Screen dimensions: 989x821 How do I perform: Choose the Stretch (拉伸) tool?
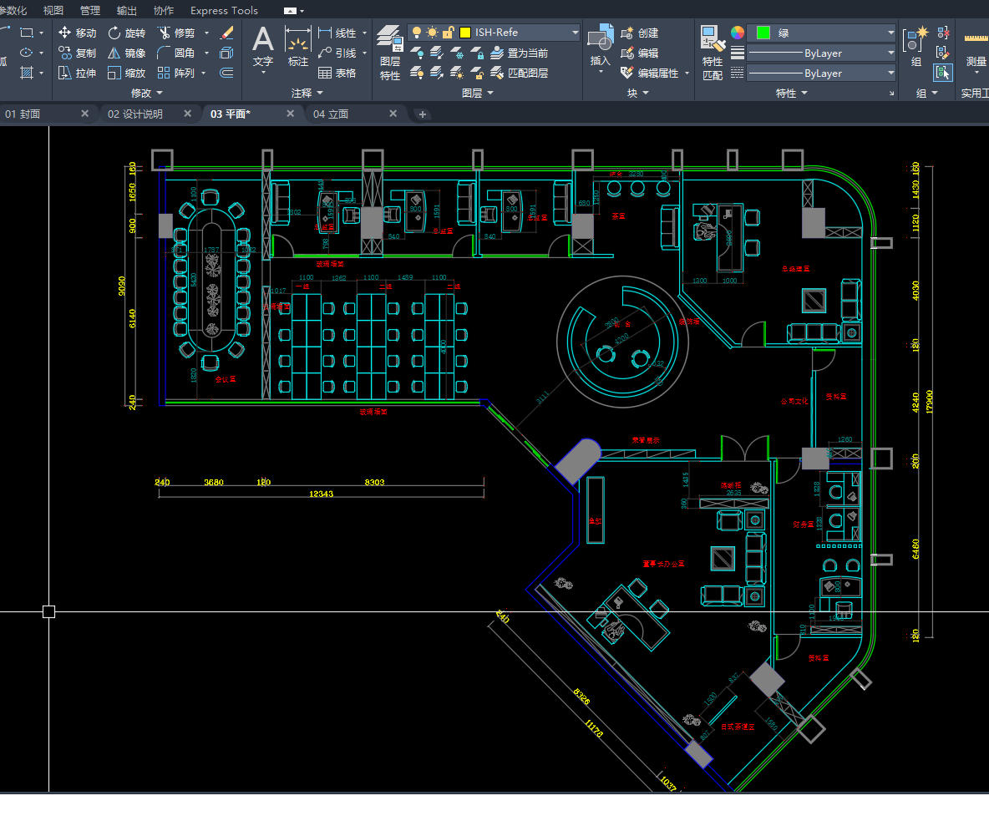tap(77, 73)
